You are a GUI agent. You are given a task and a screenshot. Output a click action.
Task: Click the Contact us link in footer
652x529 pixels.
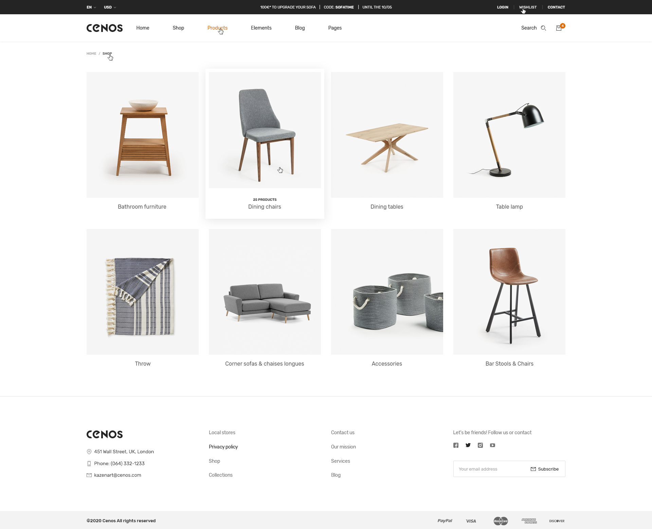(x=343, y=433)
